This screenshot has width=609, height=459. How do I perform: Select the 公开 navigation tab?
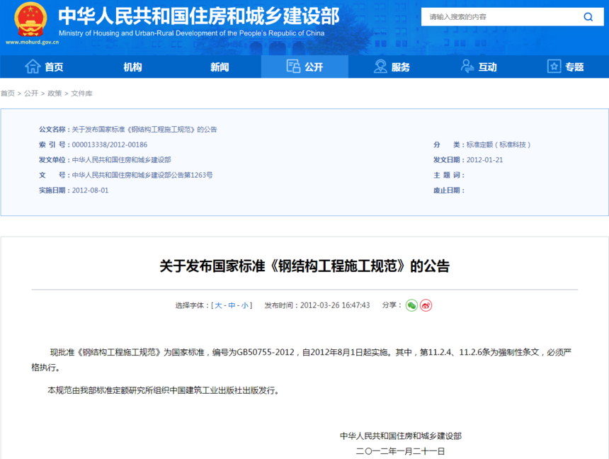pos(304,67)
